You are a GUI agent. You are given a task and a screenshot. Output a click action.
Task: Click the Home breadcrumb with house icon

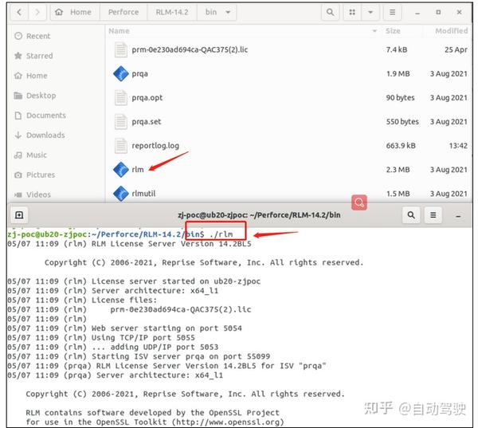tap(75, 12)
